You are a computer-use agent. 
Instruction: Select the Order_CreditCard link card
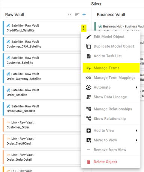(x=42, y=141)
